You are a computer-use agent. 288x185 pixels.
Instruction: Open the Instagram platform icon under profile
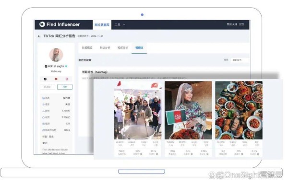click(67, 79)
